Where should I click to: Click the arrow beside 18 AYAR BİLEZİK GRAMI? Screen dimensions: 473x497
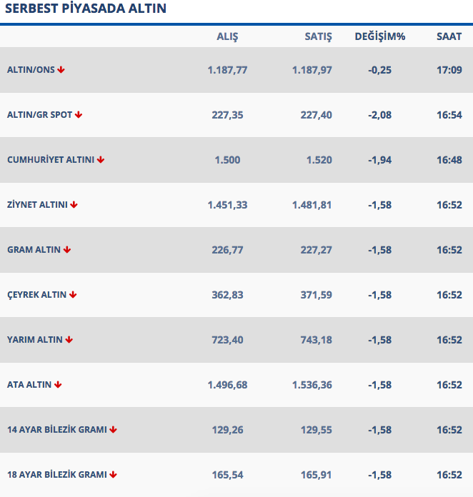pyautogui.click(x=114, y=475)
